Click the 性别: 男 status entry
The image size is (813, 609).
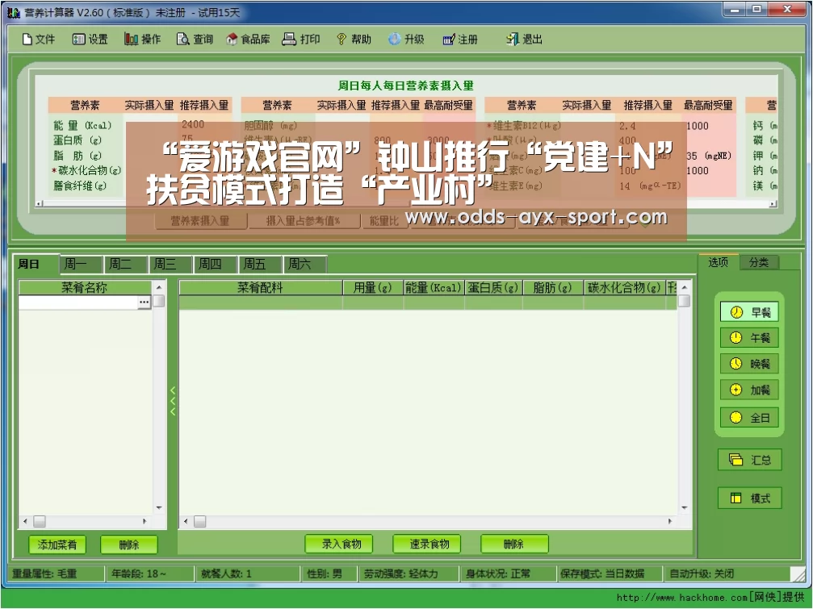tap(329, 574)
